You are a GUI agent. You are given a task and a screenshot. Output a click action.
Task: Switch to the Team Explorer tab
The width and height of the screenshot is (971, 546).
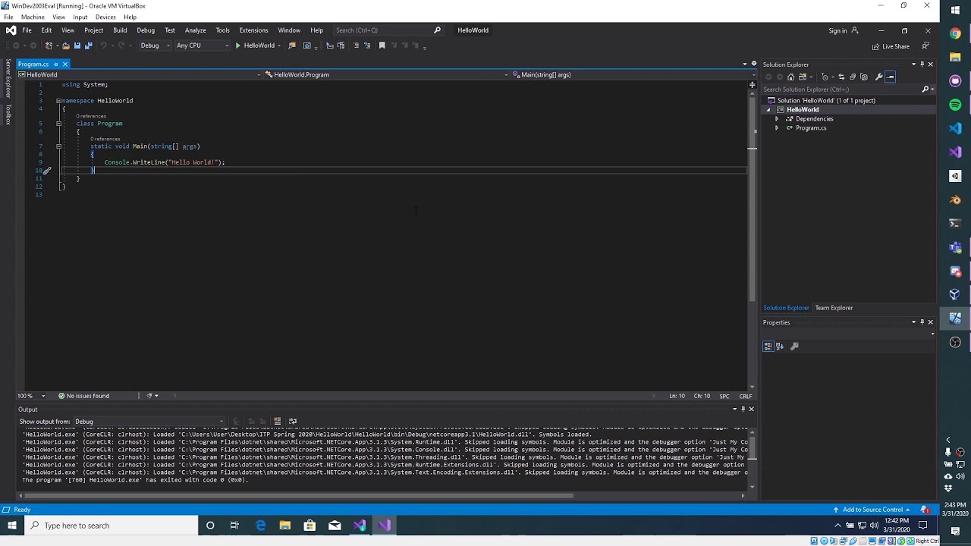(x=834, y=308)
